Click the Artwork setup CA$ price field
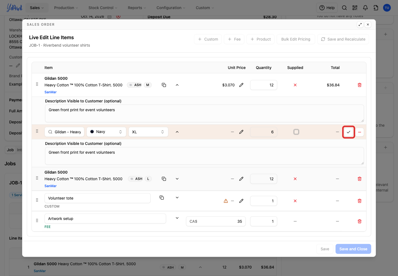 pyautogui.click(x=216, y=221)
